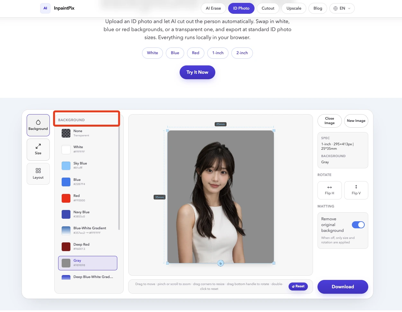Click the Try It Now button
The height and width of the screenshot is (312, 402).
coord(197,72)
